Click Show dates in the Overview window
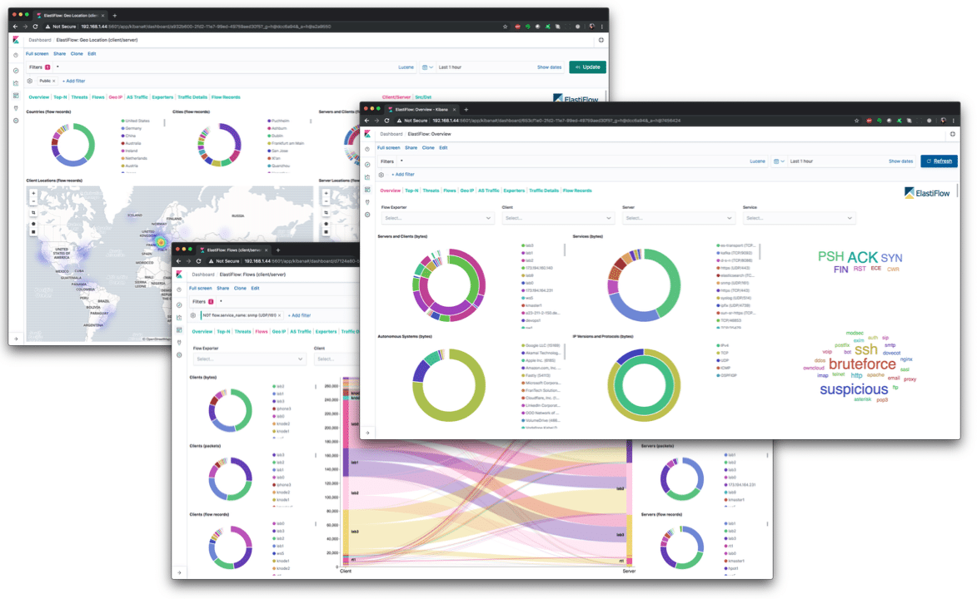The width and height of the screenshot is (977, 599). pos(901,161)
